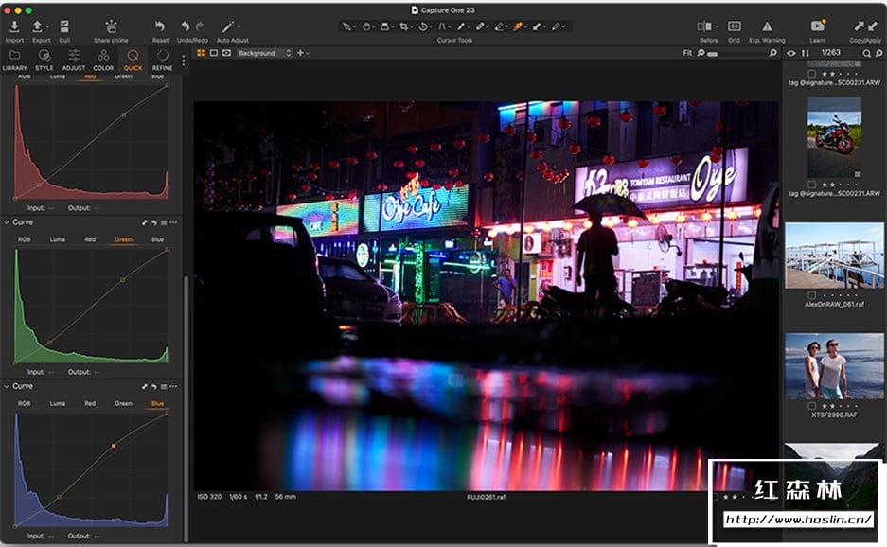Screen dimensions: 887x547
Task: Click the Exp. Warning triangle icon
Action: pos(767,27)
